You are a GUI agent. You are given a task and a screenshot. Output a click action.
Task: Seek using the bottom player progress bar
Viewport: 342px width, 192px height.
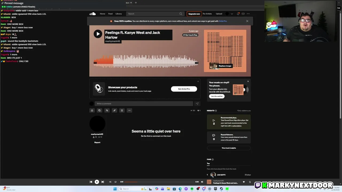(x=159, y=182)
